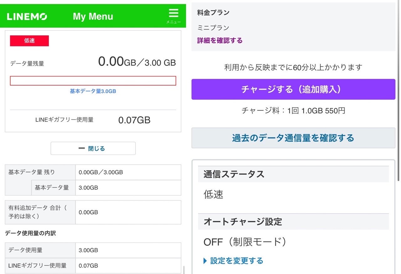Click the 基本データ量 残り table header

pyautogui.click(x=40, y=172)
